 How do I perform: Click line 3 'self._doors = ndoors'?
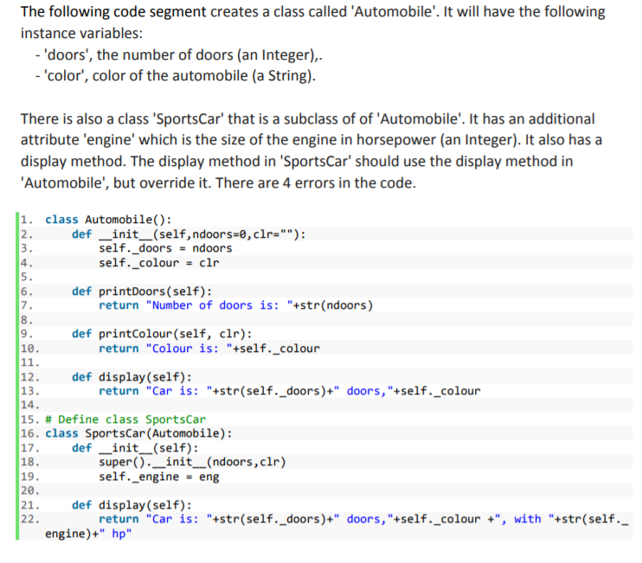pos(165,248)
